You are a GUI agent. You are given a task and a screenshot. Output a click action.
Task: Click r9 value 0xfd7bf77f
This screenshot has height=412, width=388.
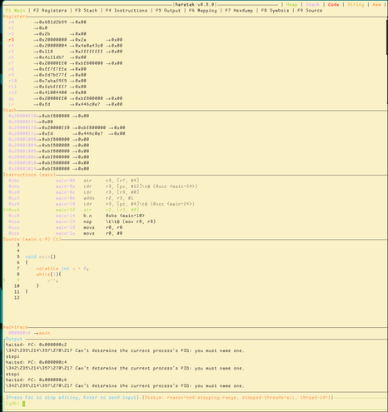[x=52, y=75]
